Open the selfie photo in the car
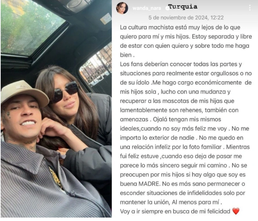258x221 pixels. pyautogui.click(x=56, y=109)
